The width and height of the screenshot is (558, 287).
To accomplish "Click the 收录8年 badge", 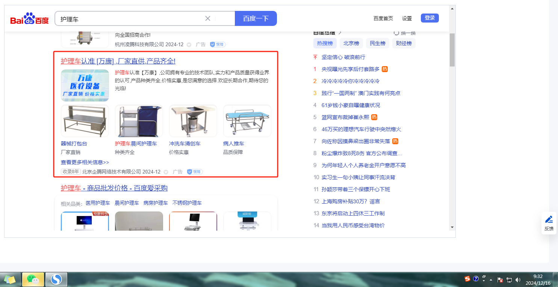I will [71, 172].
